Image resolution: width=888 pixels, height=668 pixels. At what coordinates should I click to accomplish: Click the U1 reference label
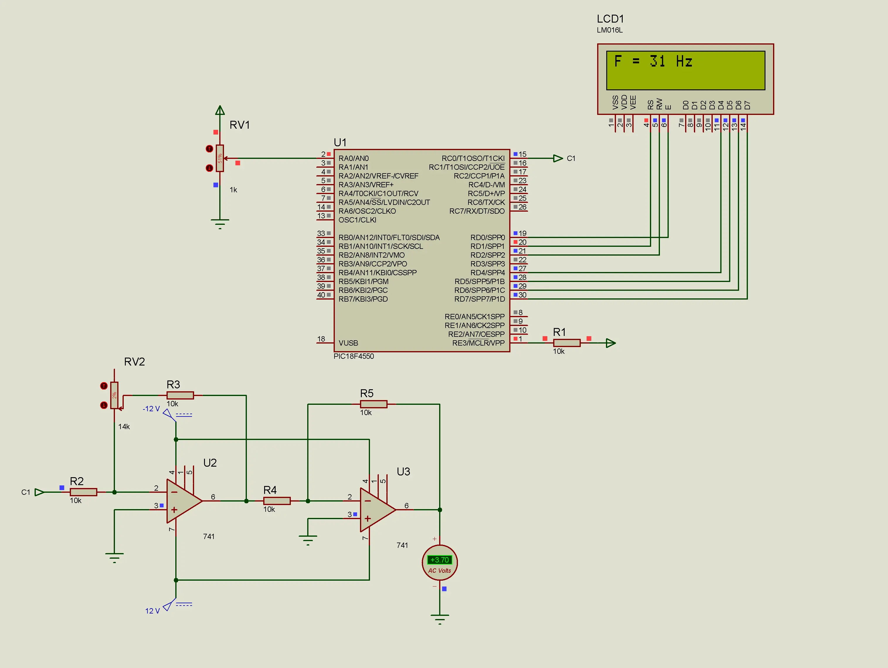click(x=340, y=142)
